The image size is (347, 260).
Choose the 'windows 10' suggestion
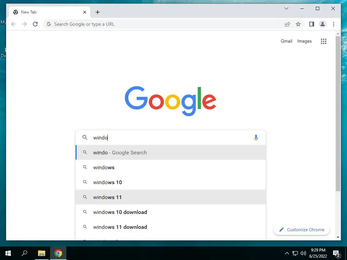click(x=171, y=182)
